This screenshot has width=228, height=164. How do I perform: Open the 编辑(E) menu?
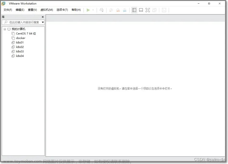click(20, 10)
